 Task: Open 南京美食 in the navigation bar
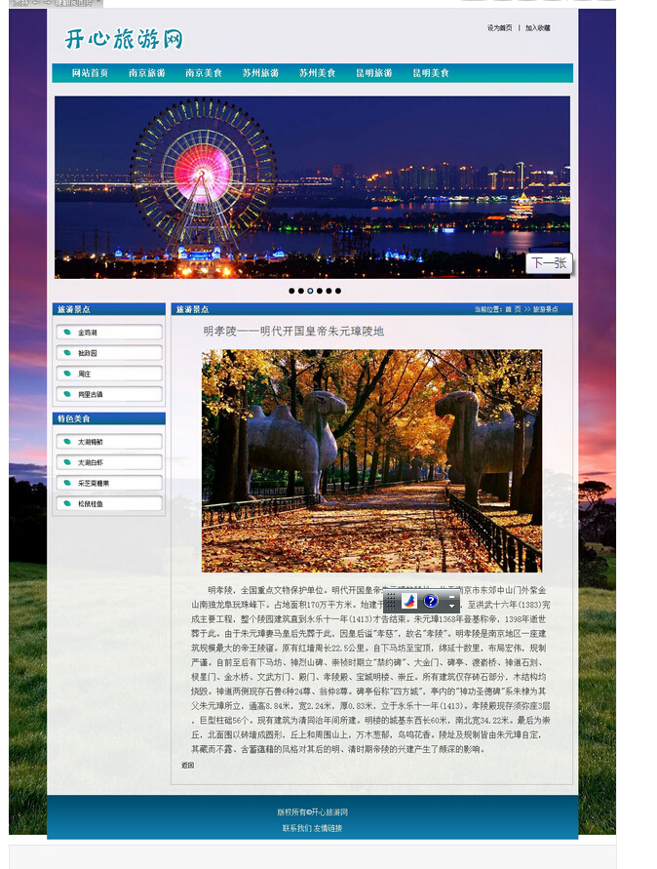click(204, 73)
